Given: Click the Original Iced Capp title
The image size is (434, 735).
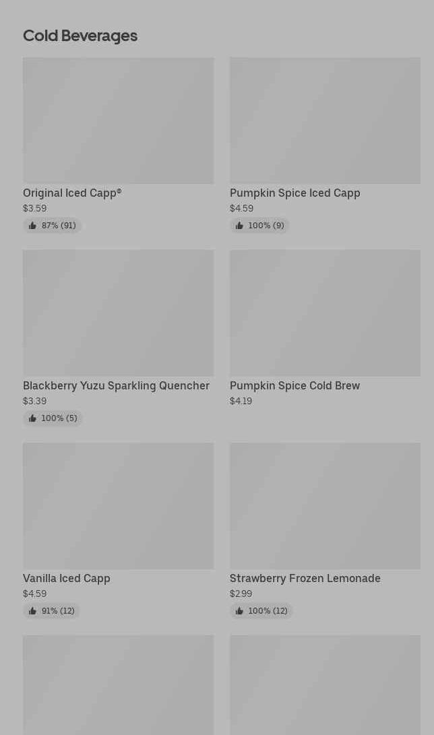Looking at the screenshot, I should point(72,193).
